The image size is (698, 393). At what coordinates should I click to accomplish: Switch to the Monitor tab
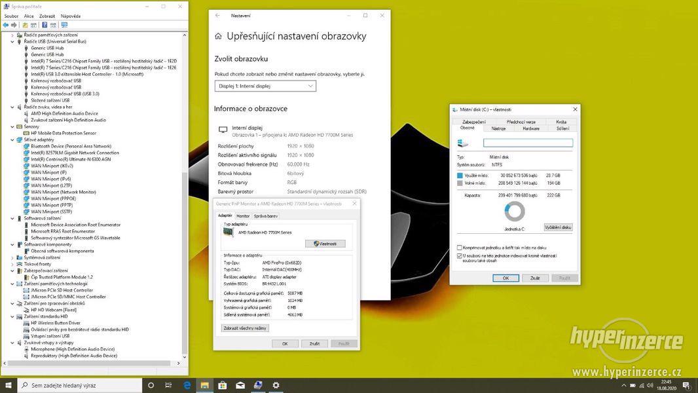tap(243, 216)
